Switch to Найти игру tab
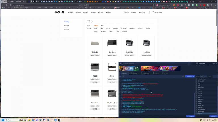The width and height of the screenshot is (218, 122). 134,73
